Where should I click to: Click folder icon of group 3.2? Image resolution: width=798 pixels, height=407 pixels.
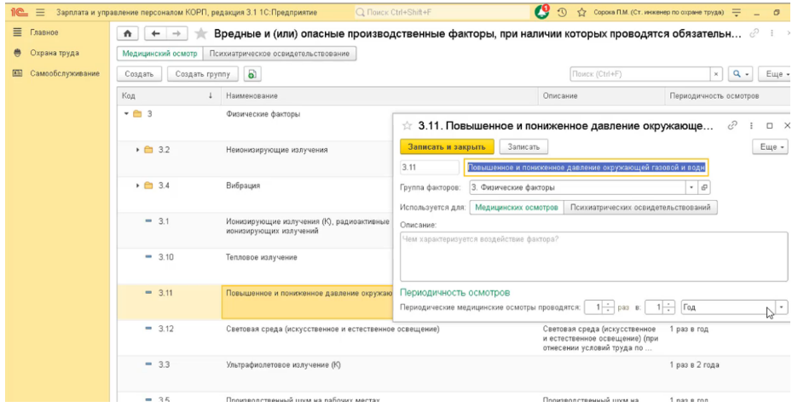click(x=148, y=150)
